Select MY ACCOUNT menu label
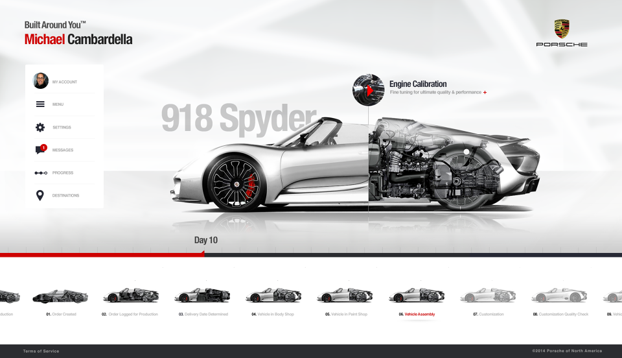Image resolution: width=622 pixels, height=358 pixels. (65, 82)
